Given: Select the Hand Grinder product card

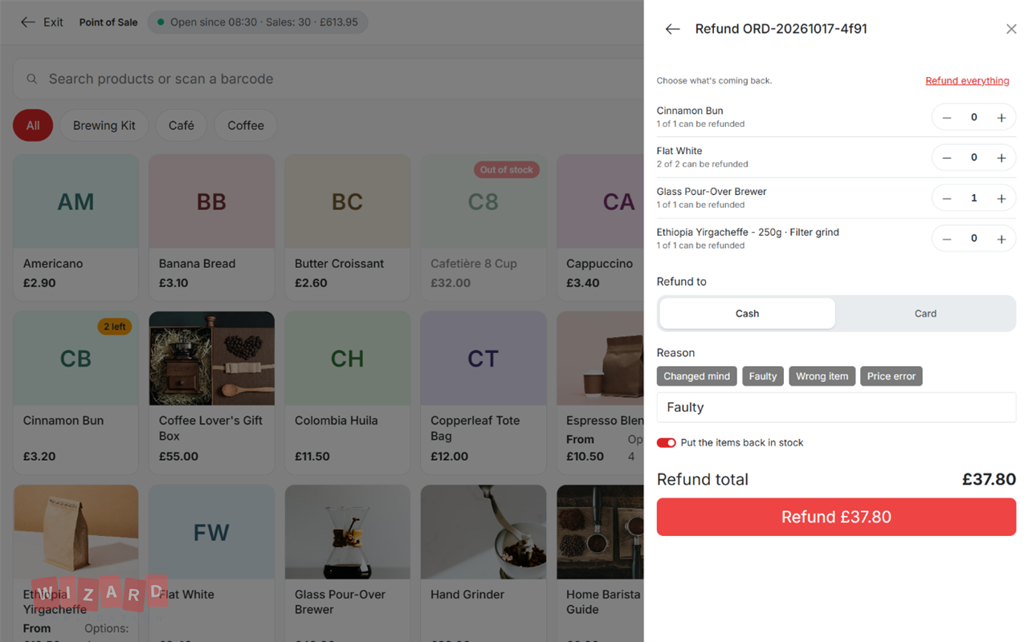Looking at the screenshot, I should click(x=483, y=563).
